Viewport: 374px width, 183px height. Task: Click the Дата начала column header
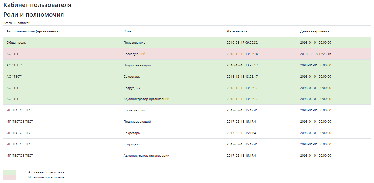click(237, 31)
